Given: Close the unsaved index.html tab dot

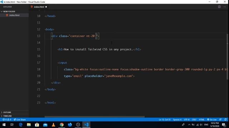Looking at the screenshot, I should [x=46, y=7].
